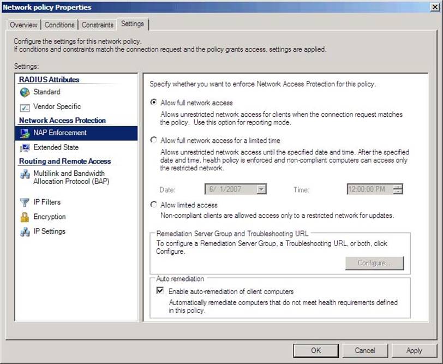This screenshot has width=443, height=364.
Task: Click the IP Settings network icon
Action: [25, 232]
